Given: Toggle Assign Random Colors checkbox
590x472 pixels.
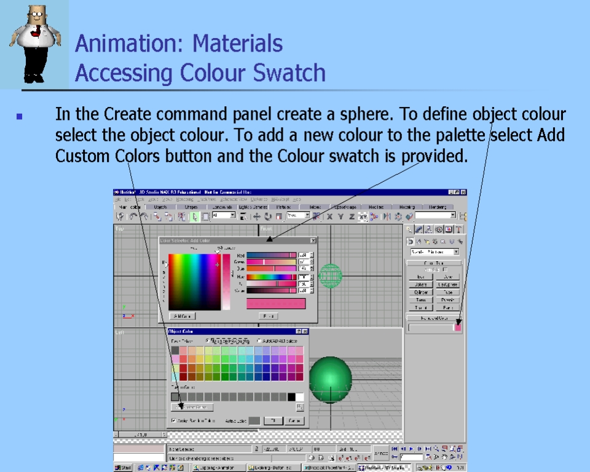Looking at the screenshot, I should pyautogui.click(x=173, y=420).
